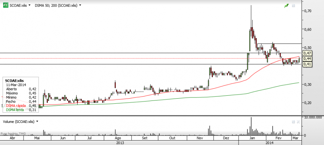Click the Fev month on time axis

(x=279, y=138)
